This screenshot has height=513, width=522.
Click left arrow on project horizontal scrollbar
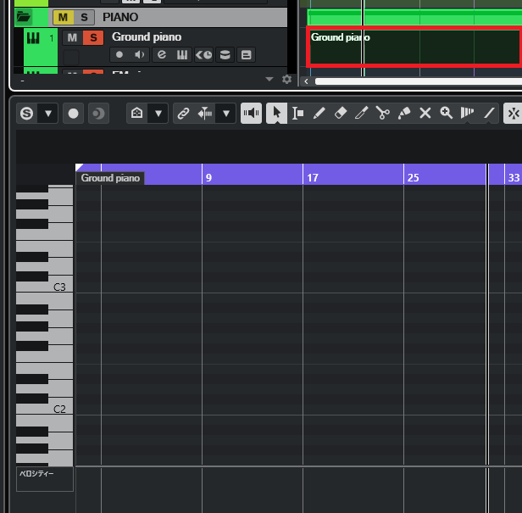click(x=306, y=81)
